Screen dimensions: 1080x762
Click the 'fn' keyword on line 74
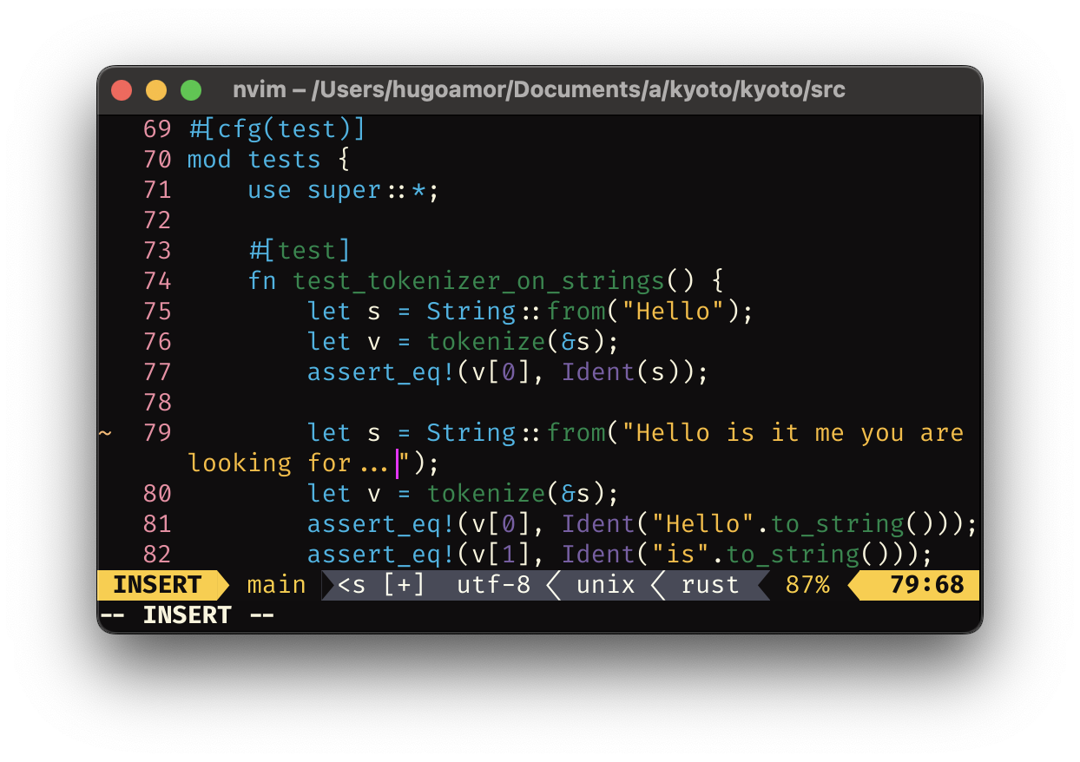pos(261,281)
